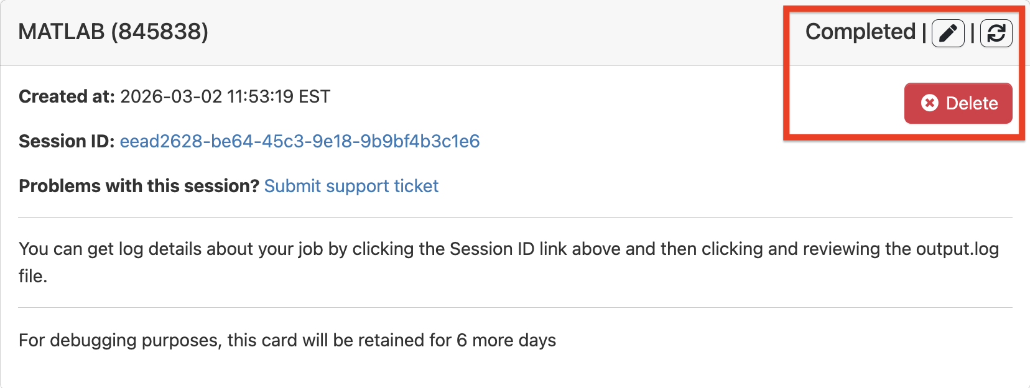Click the Problems with this session support link
The width and height of the screenshot is (1030, 388).
coord(351,186)
